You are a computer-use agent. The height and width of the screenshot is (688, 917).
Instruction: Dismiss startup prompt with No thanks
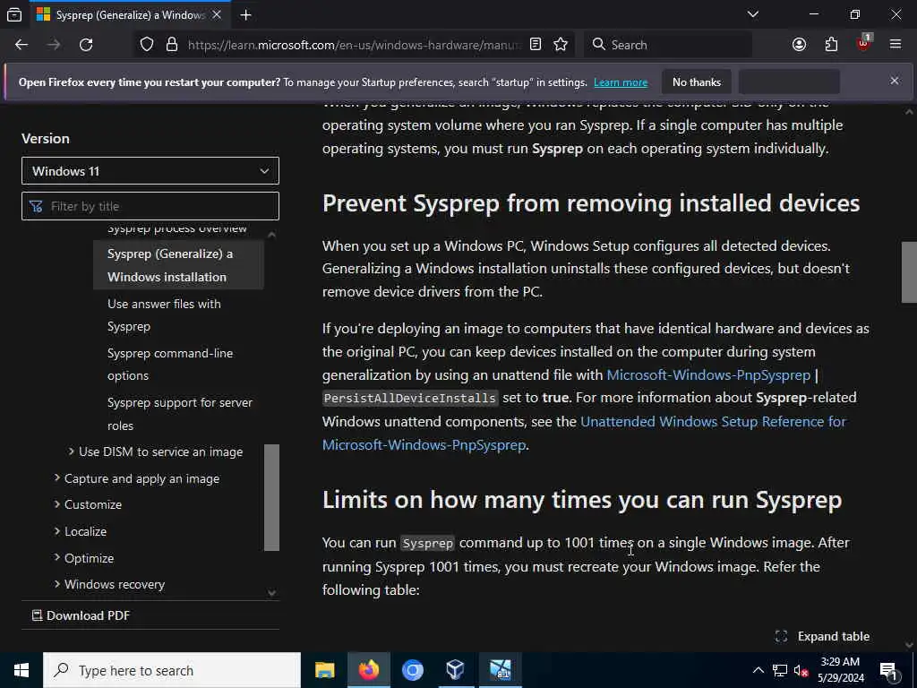click(697, 82)
